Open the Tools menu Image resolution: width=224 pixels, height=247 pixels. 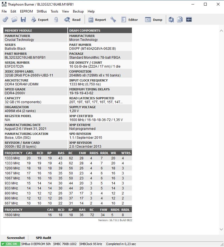click(x=54, y=11)
